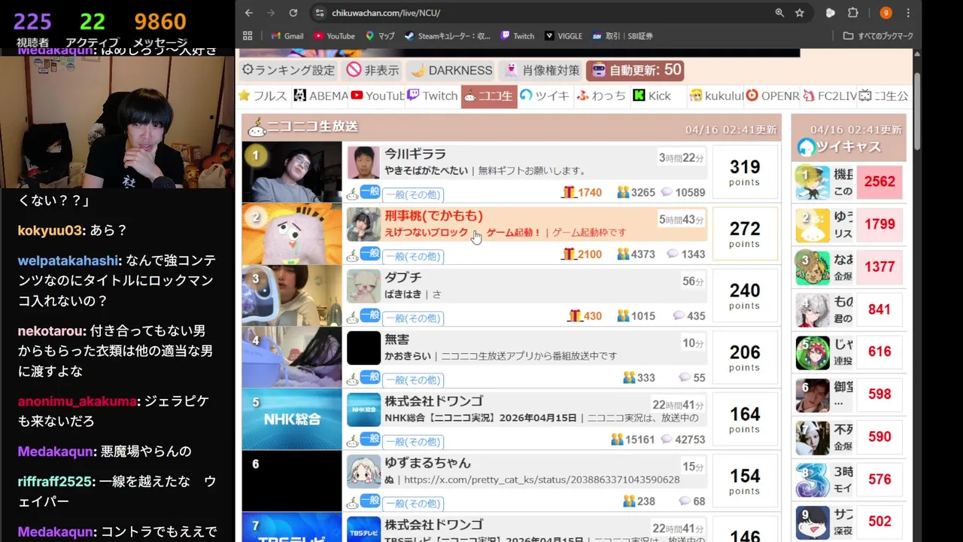Click gift count 1740 on 今川ギララ row
This screenshot has width=963, height=542.
point(582,193)
